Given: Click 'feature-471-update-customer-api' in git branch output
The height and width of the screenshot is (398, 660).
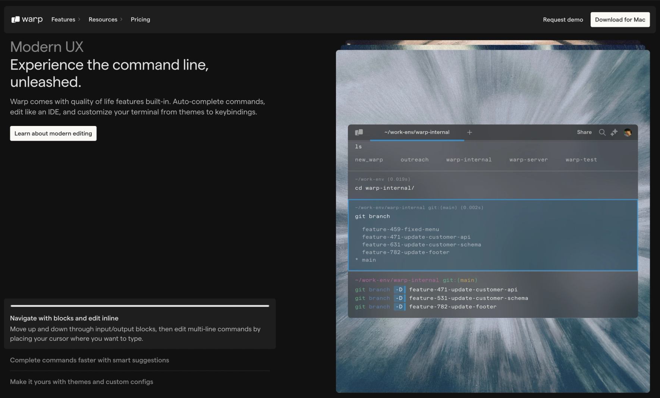Looking at the screenshot, I should tap(416, 237).
